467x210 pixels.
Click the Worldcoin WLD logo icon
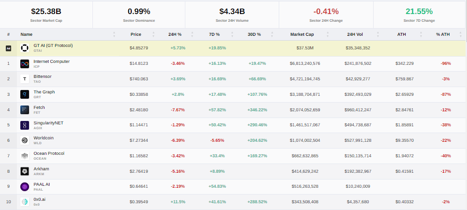[x=25, y=140]
